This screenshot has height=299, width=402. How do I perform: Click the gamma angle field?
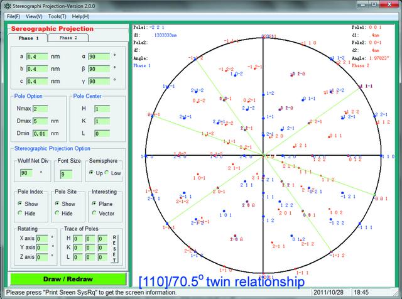(99, 81)
